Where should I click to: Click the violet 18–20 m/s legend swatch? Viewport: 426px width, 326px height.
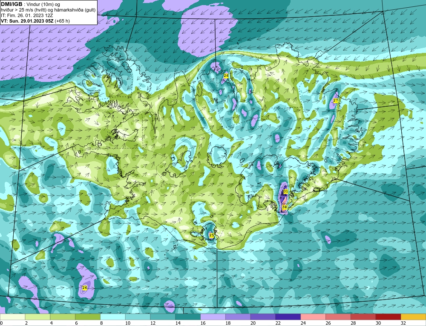coord(238,317)
